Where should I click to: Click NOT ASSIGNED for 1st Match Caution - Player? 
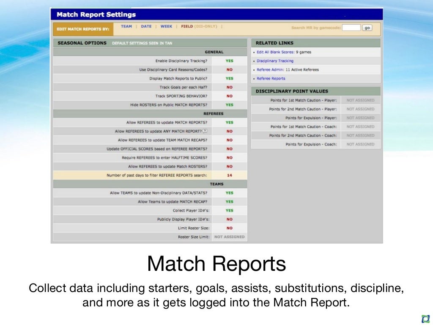click(360, 100)
